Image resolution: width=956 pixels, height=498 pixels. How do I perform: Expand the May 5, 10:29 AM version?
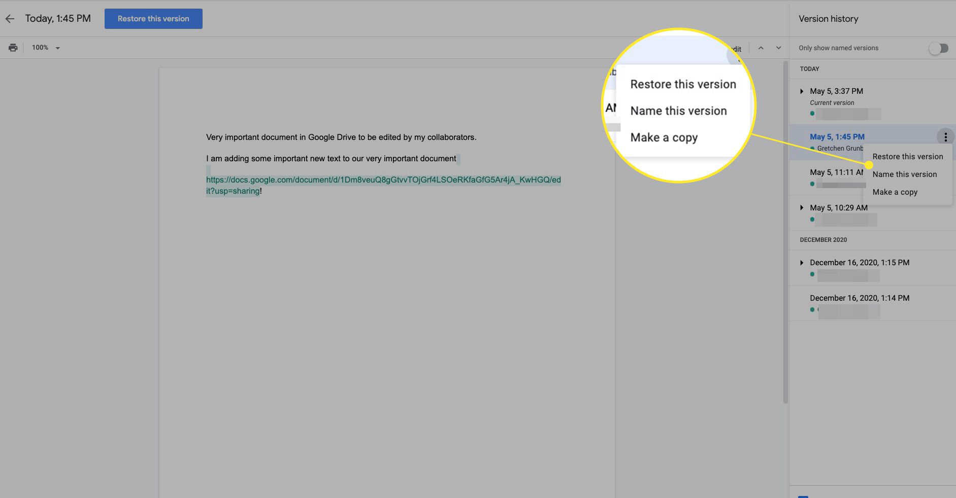click(x=802, y=207)
